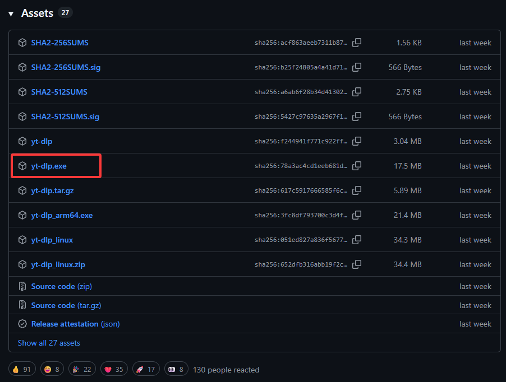Toggle the laughing face reaction
506x382 pixels.
[52, 369]
